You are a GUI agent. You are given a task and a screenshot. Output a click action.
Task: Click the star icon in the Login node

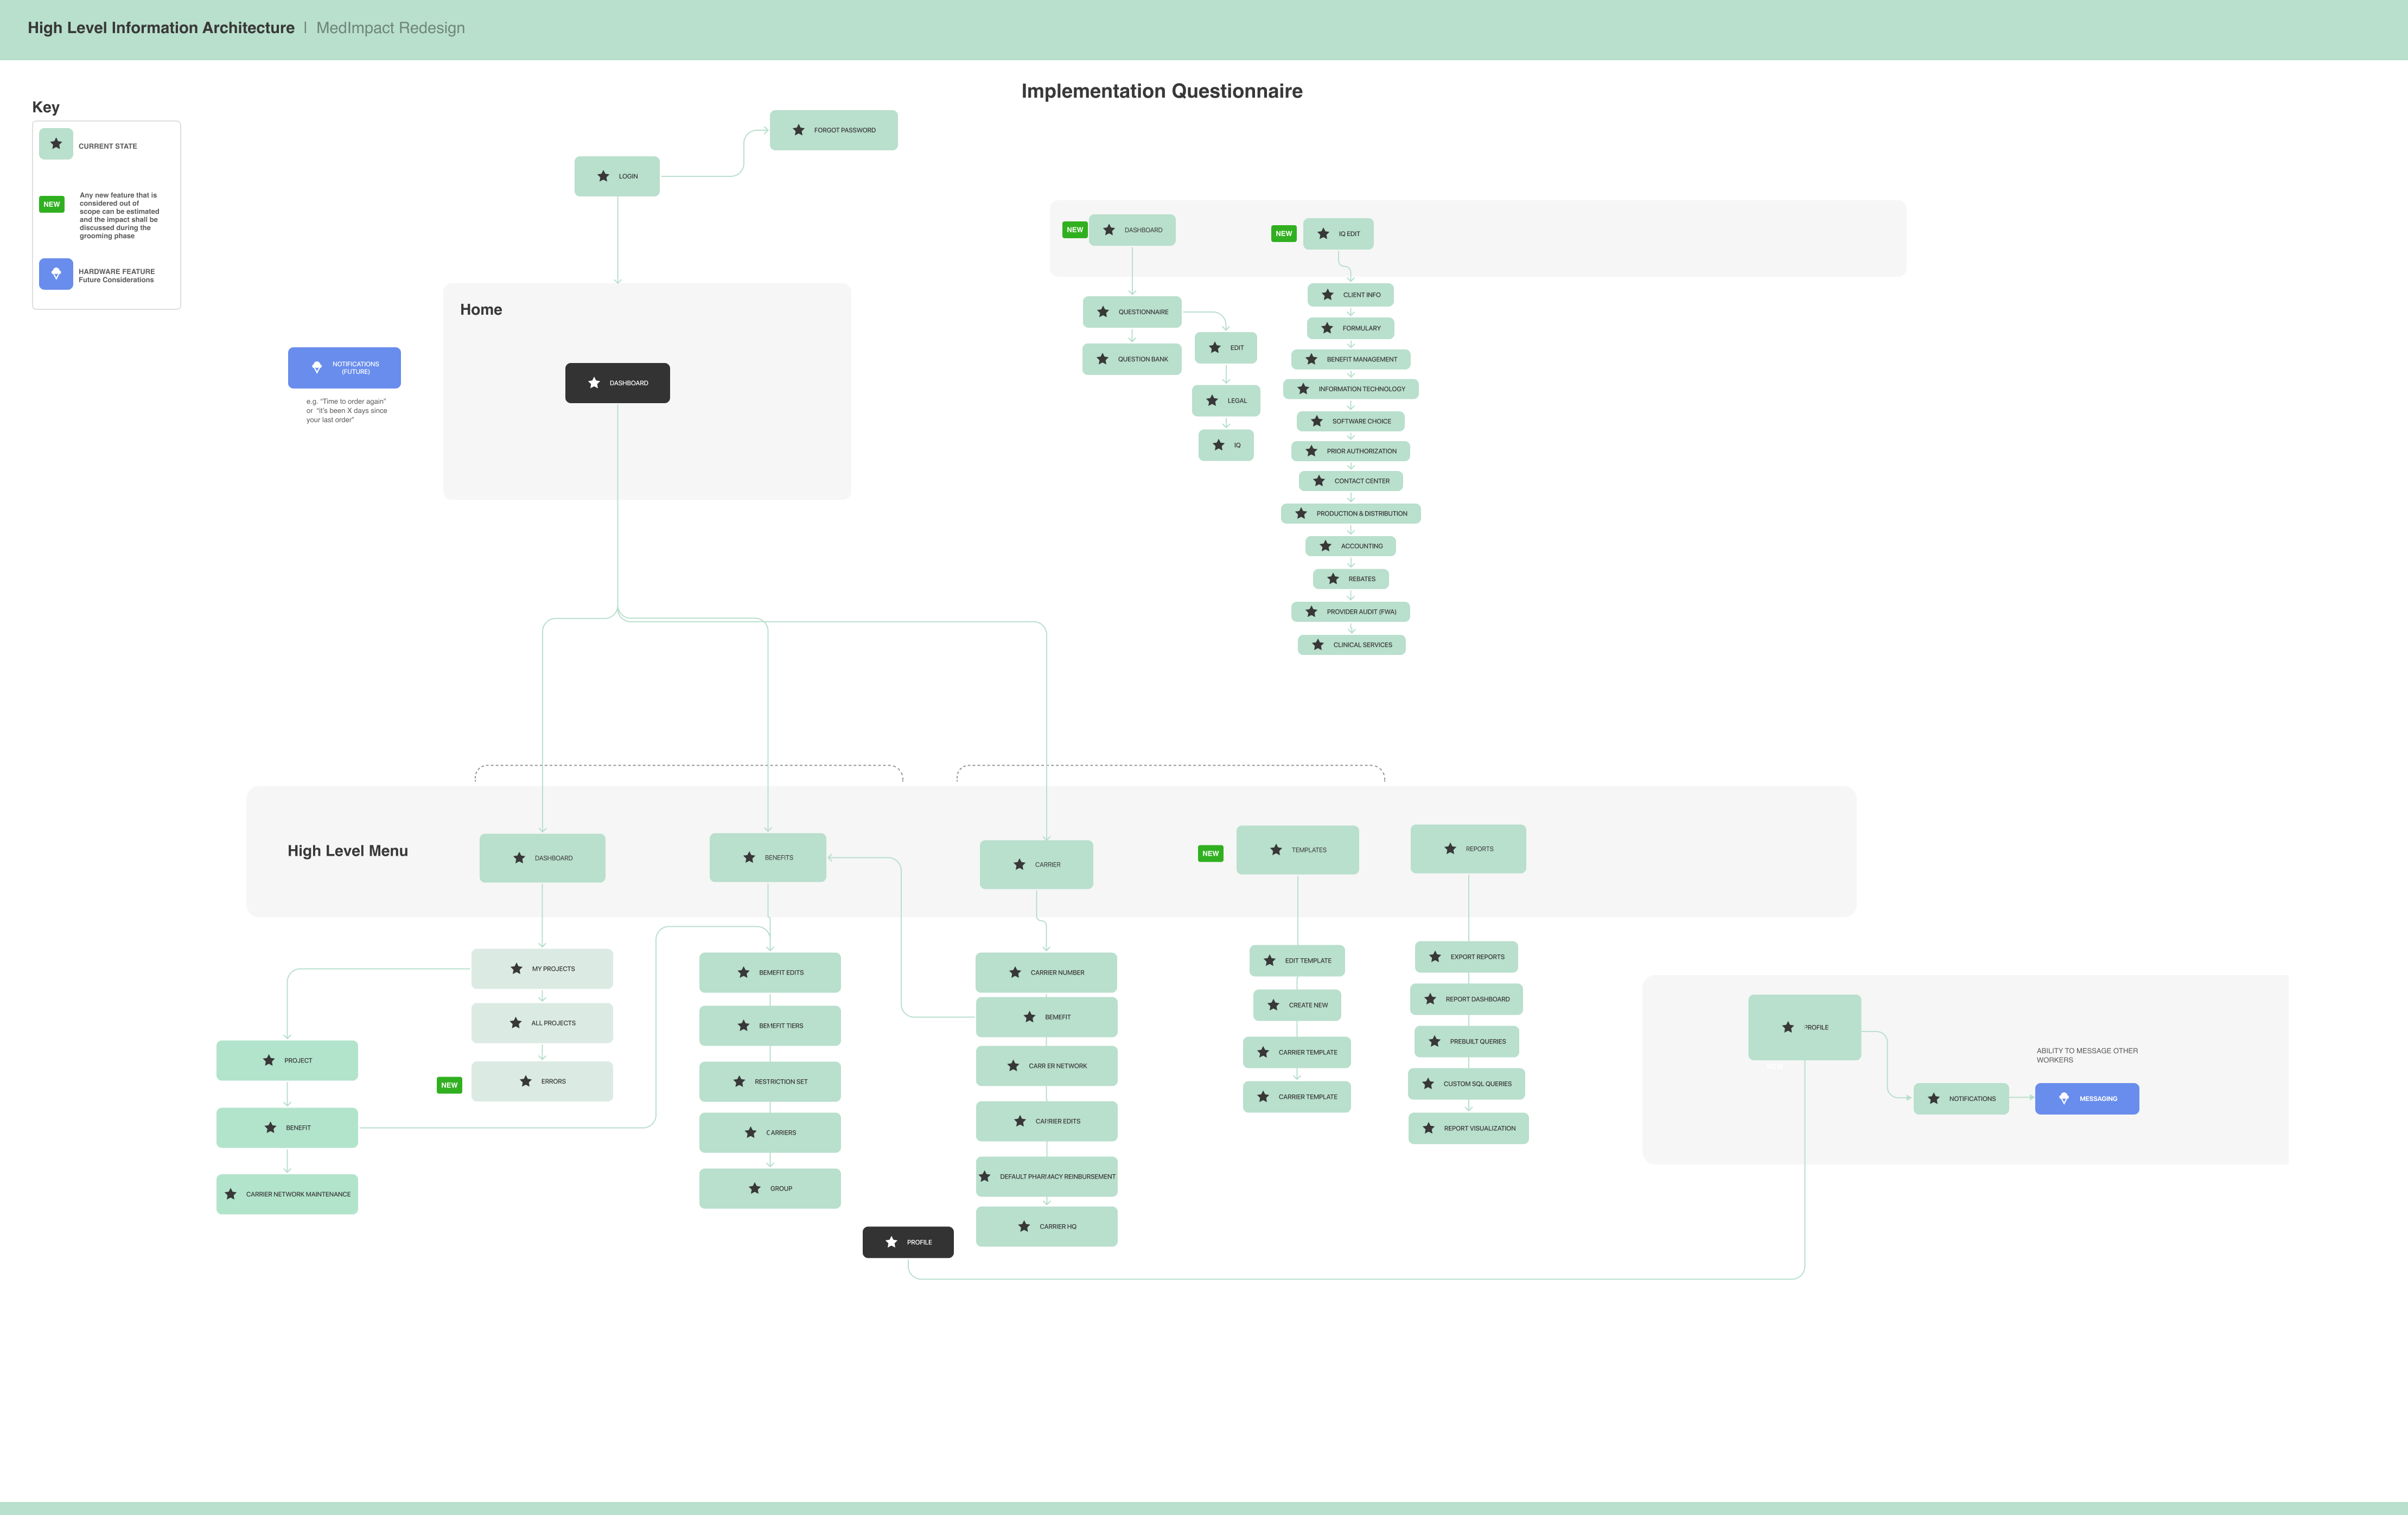603,176
